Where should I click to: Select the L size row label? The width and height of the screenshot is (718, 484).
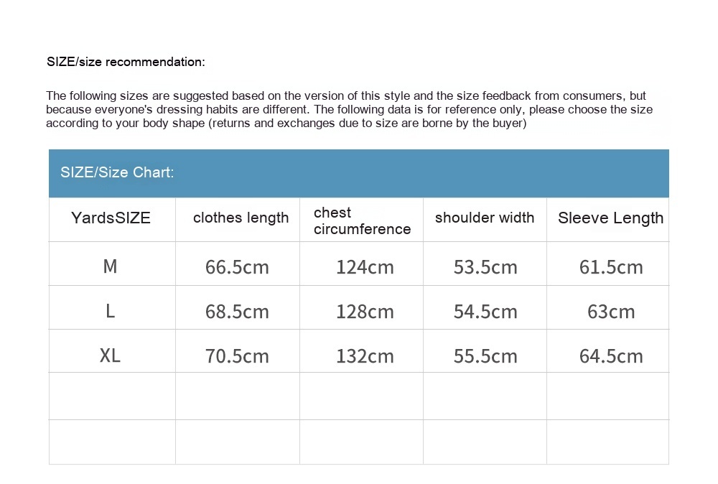coord(110,311)
